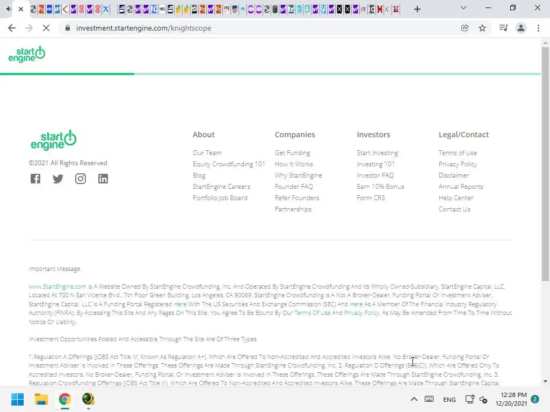Click address bar URL field

259,28
